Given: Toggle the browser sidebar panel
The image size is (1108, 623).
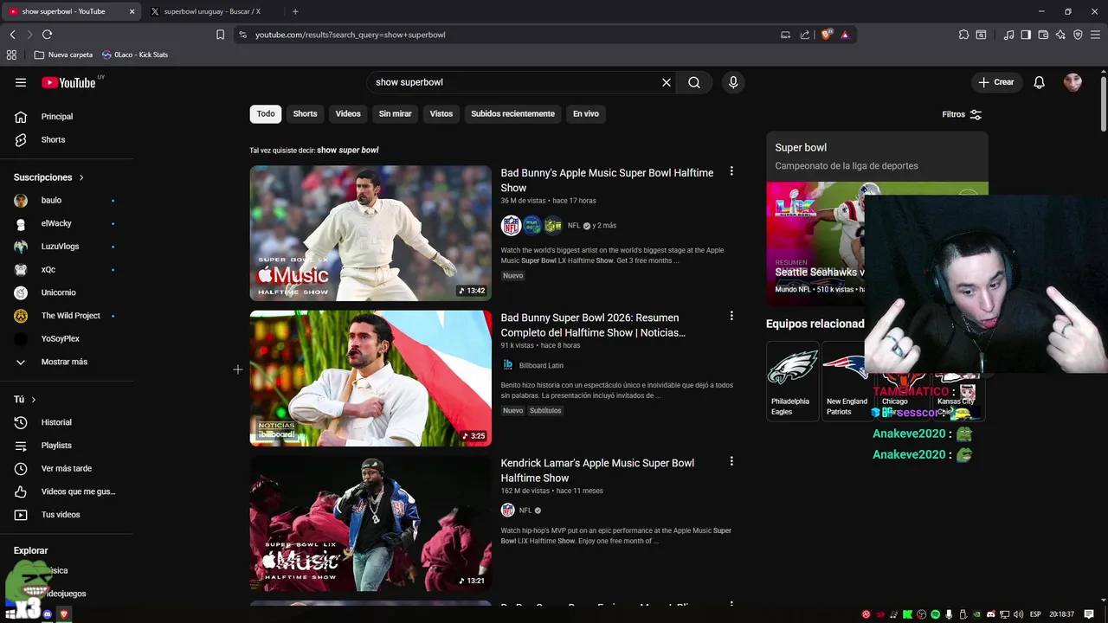Looking at the screenshot, I should tap(1026, 35).
